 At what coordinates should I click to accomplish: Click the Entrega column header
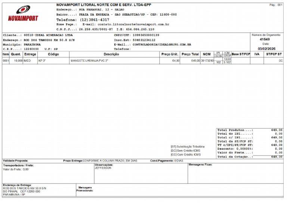(x=30, y=54)
